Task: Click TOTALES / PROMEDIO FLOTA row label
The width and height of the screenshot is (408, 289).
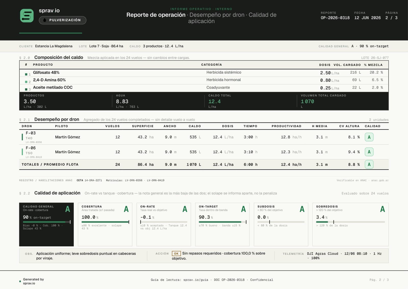Action: click(x=50, y=164)
